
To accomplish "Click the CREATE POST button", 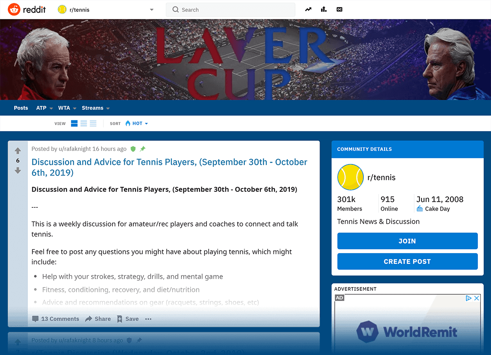I will tap(408, 261).
